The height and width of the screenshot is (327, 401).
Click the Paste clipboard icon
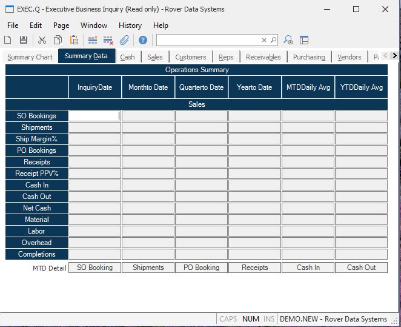tap(74, 40)
